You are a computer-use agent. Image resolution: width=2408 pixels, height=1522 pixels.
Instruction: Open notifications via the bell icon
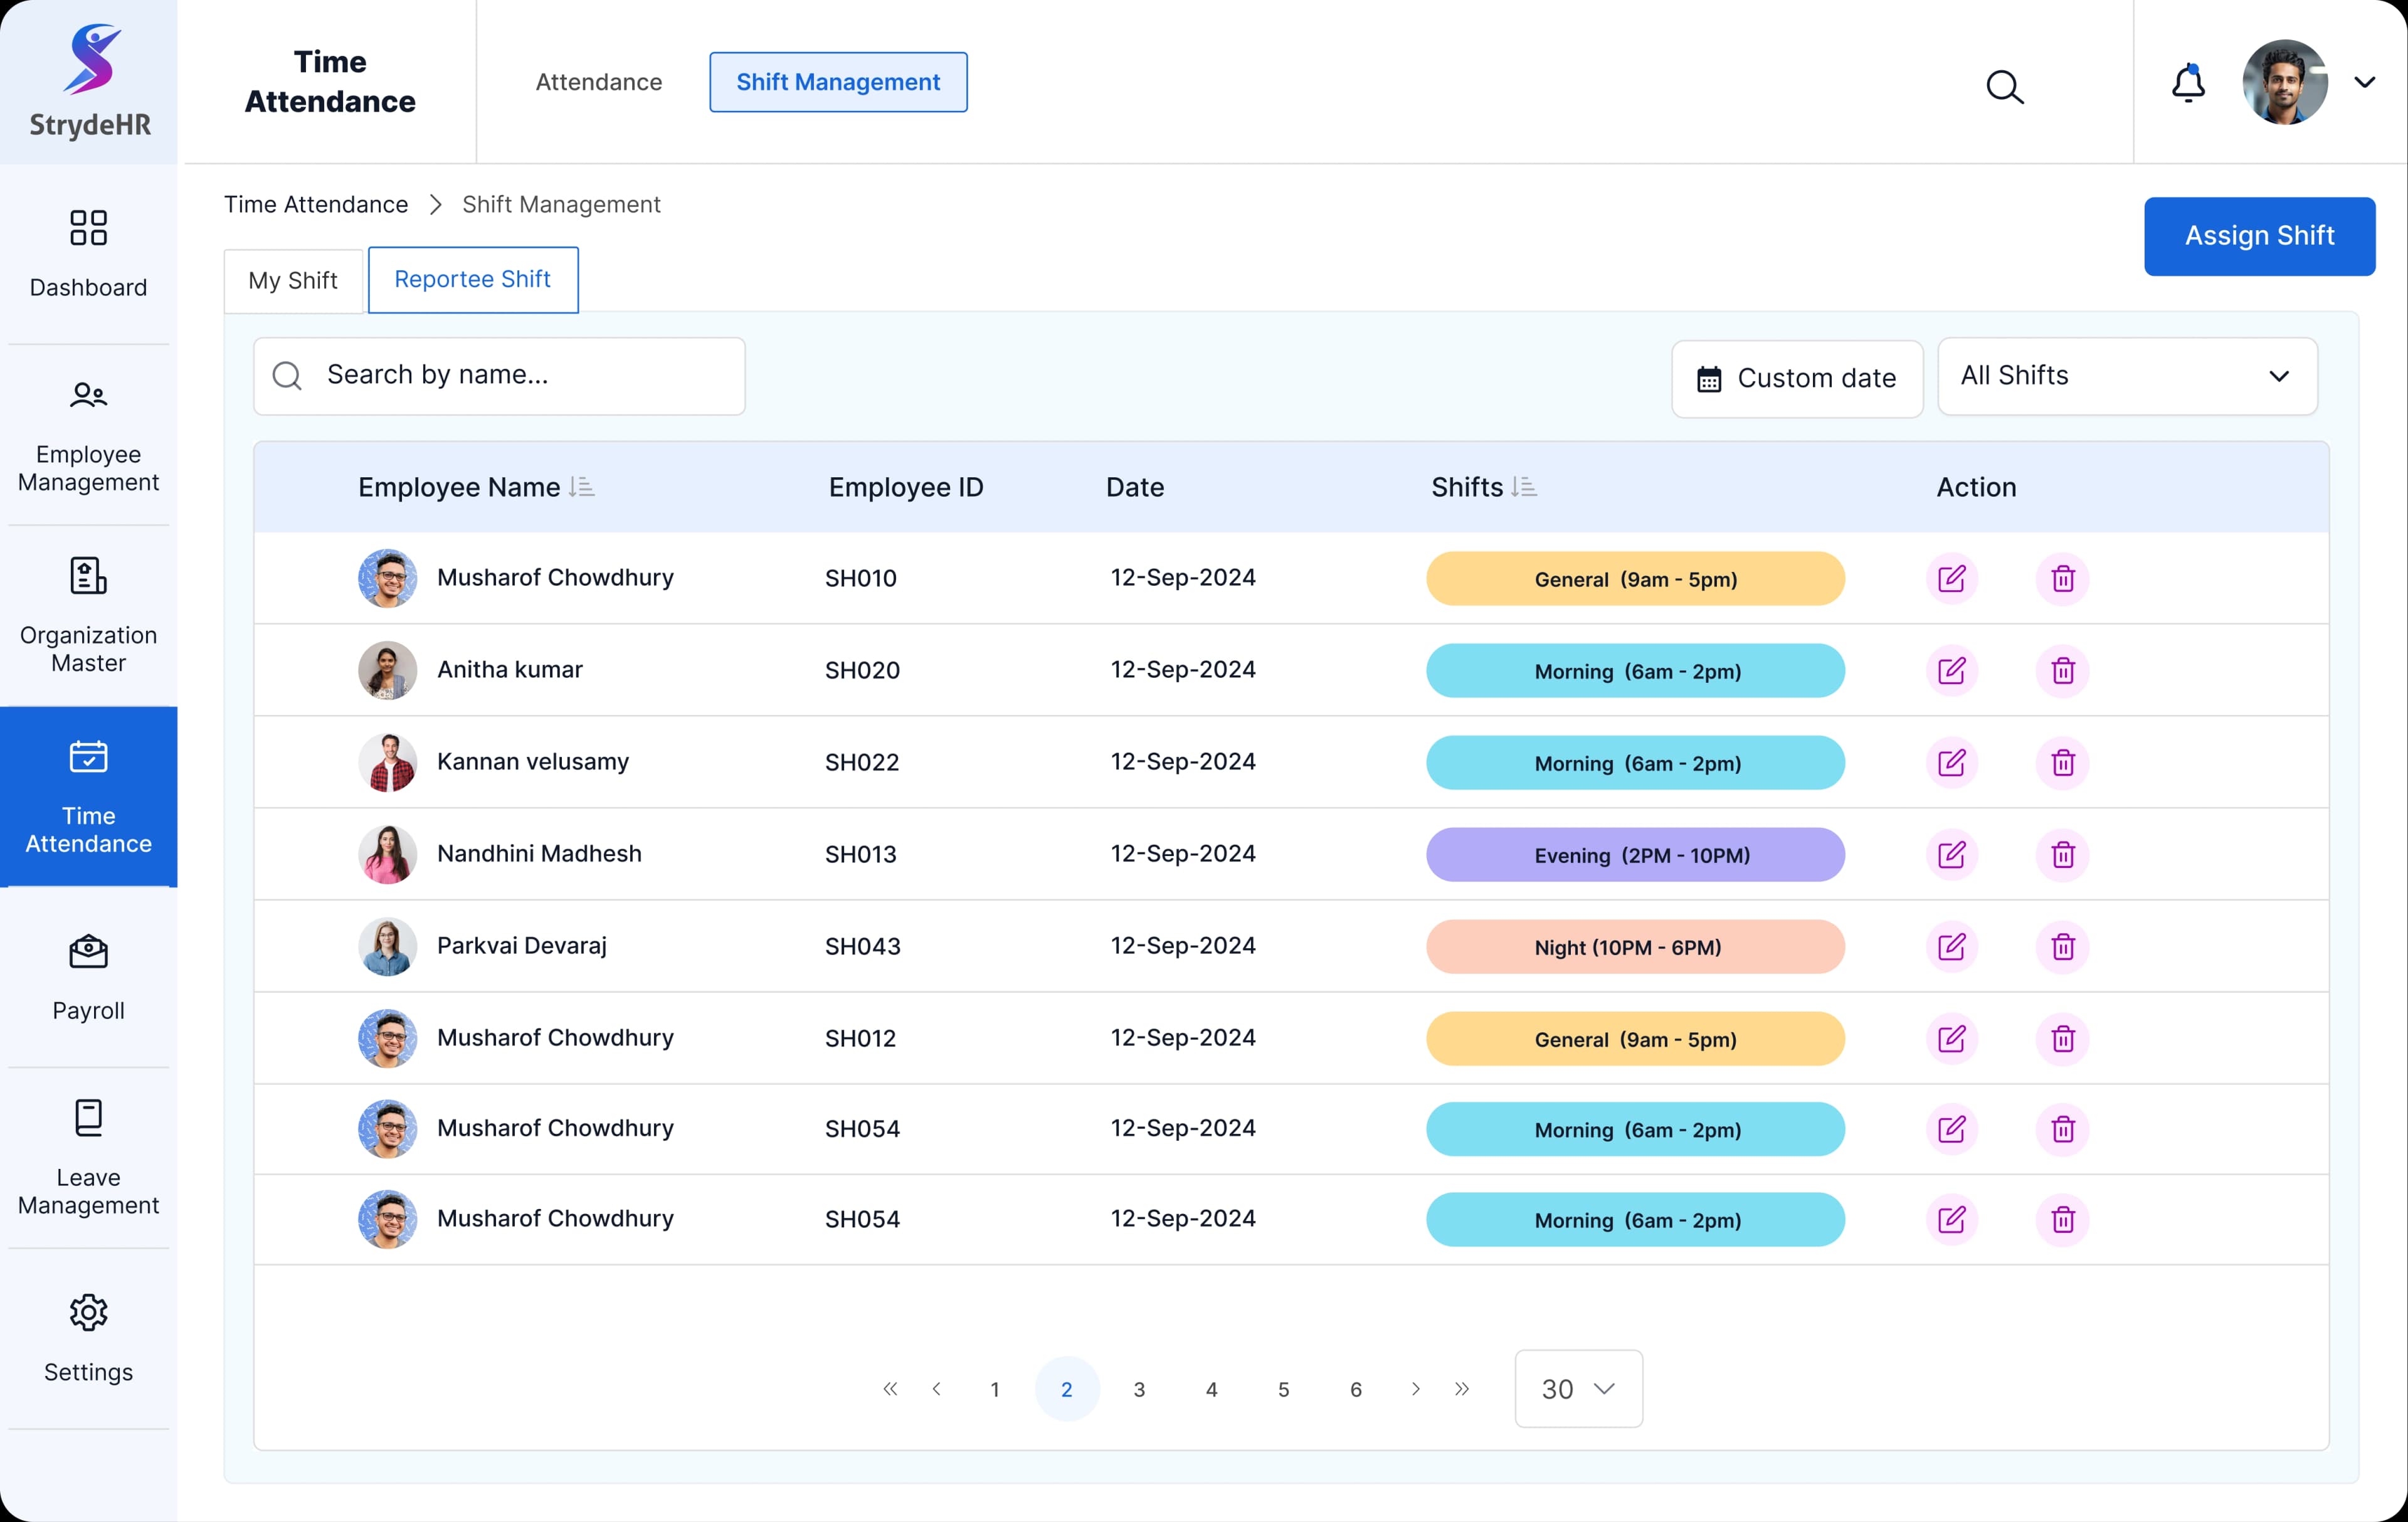2189,84
